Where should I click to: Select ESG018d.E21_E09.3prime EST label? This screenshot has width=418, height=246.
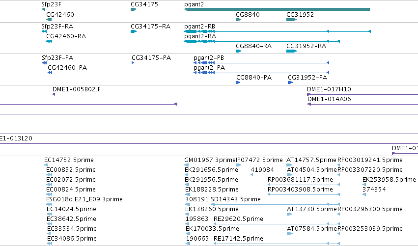coord(84,199)
